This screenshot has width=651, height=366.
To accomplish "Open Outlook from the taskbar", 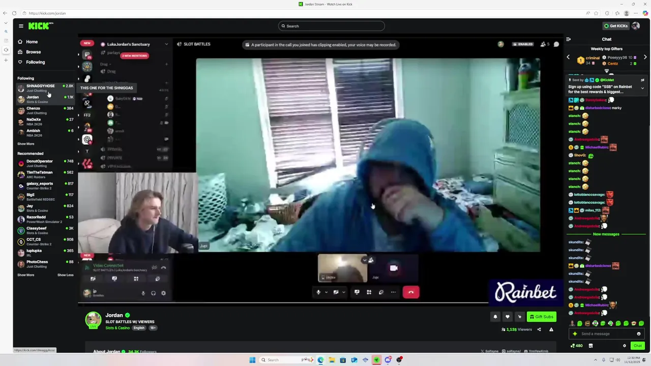I will 354,360.
